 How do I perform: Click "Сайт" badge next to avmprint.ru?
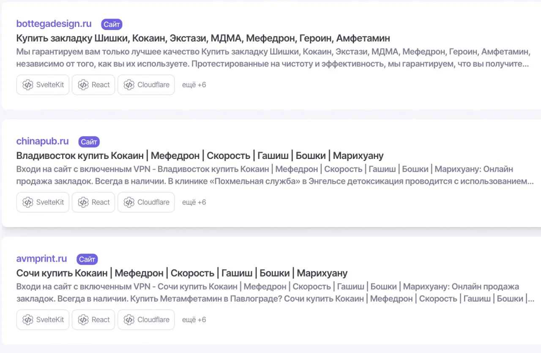pyautogui.click(x=87, y=259)
